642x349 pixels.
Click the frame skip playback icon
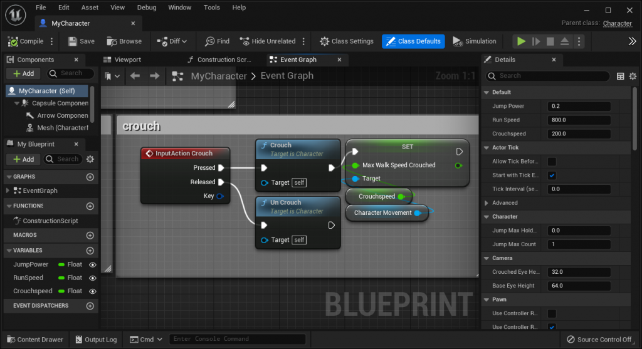tap(535, 41)
